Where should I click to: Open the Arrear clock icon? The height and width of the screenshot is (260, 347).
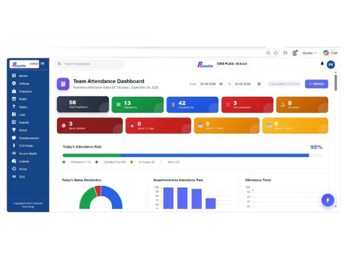click(14, 169)
